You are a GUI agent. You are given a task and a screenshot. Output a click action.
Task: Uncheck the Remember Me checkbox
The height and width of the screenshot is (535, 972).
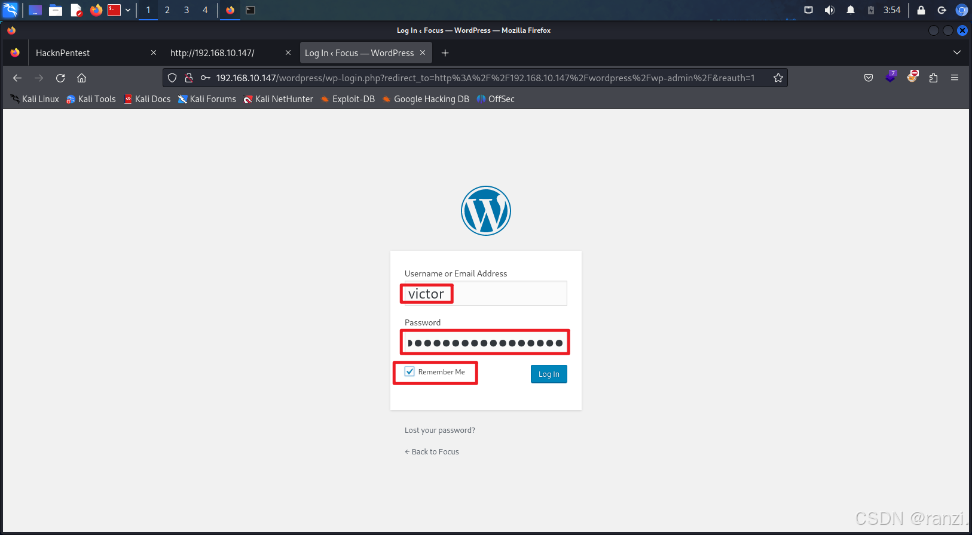click(409, 371)
